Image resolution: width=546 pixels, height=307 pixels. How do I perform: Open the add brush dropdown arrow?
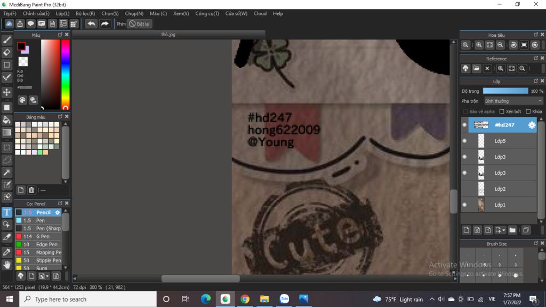(x=47, y=277)
